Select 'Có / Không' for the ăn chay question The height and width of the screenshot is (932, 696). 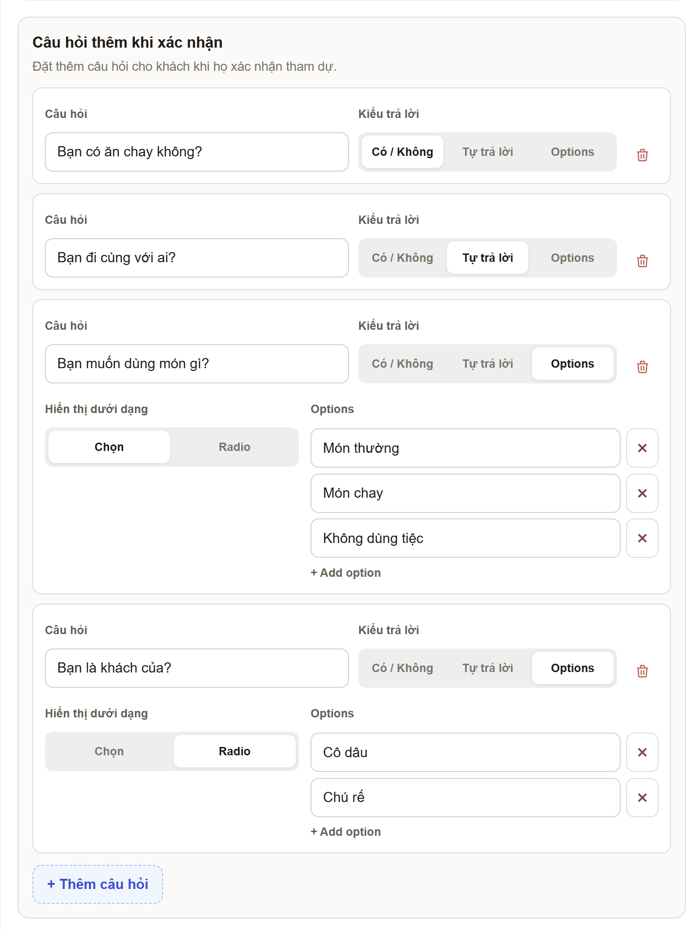[403, 152]
